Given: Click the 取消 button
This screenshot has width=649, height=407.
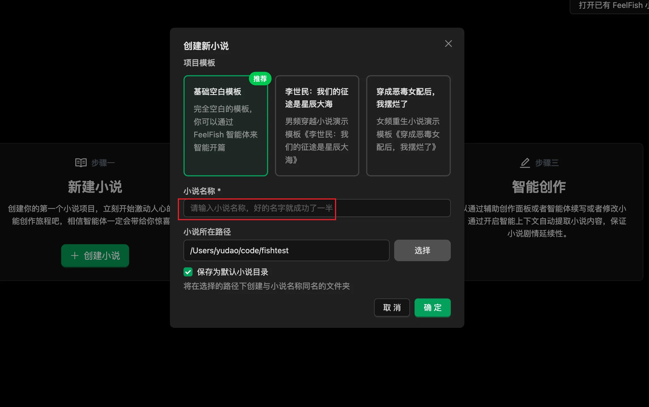Looking at the screenshot, I should 392,308.
